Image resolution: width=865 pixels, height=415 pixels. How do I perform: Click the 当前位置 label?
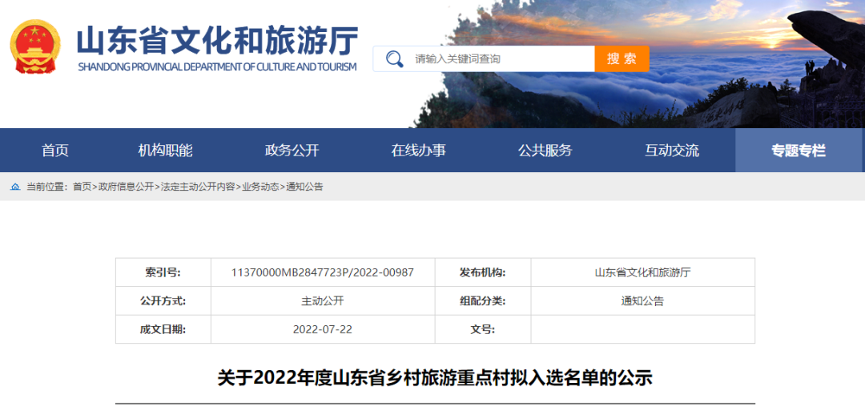(47, 187)
